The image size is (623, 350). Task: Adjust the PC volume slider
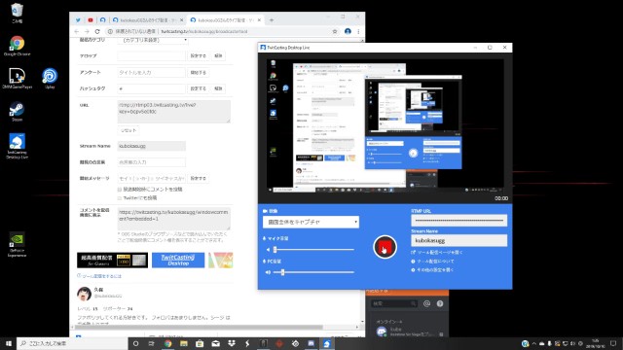313,272
